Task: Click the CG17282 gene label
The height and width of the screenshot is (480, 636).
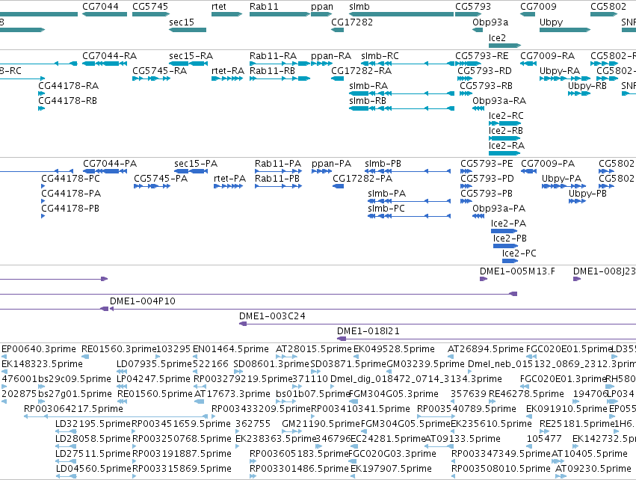Action: (352, 22)
